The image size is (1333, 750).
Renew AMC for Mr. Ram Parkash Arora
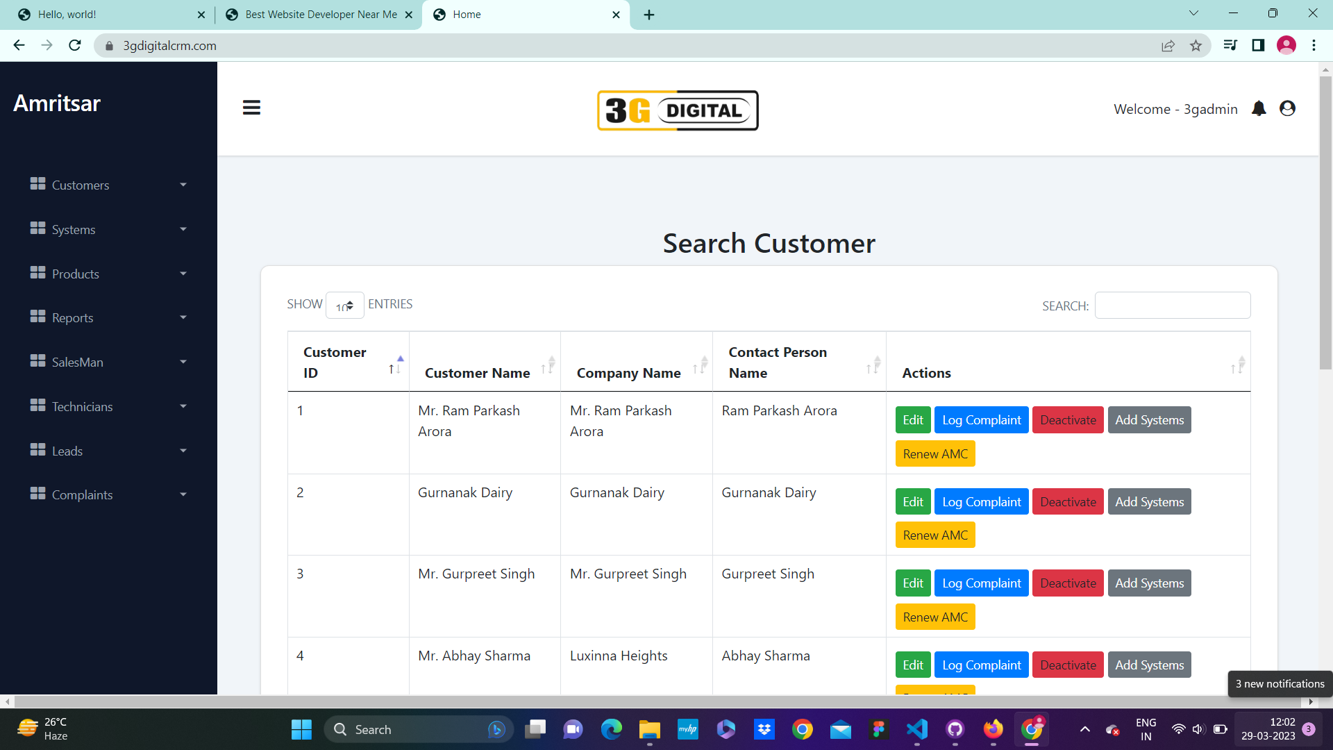(x=935, y=454)
